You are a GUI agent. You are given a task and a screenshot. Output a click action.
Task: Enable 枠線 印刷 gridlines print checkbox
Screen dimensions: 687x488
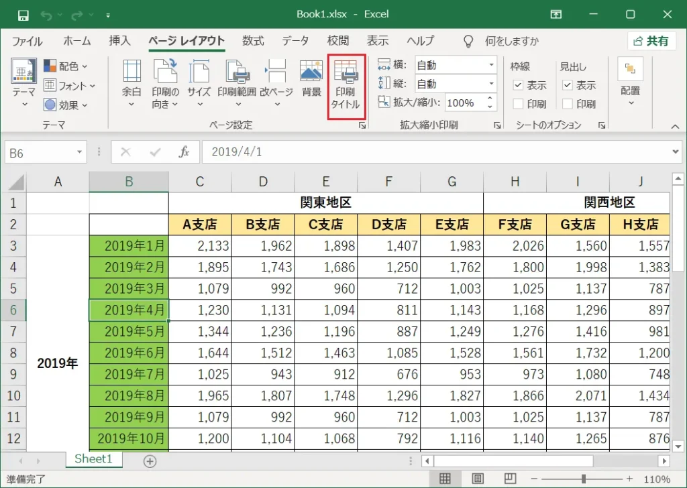pos(518,104)
